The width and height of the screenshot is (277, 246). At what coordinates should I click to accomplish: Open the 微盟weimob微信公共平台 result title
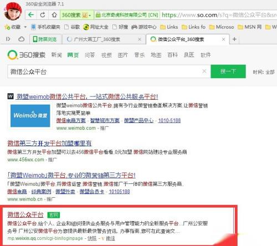pos(87,96)
